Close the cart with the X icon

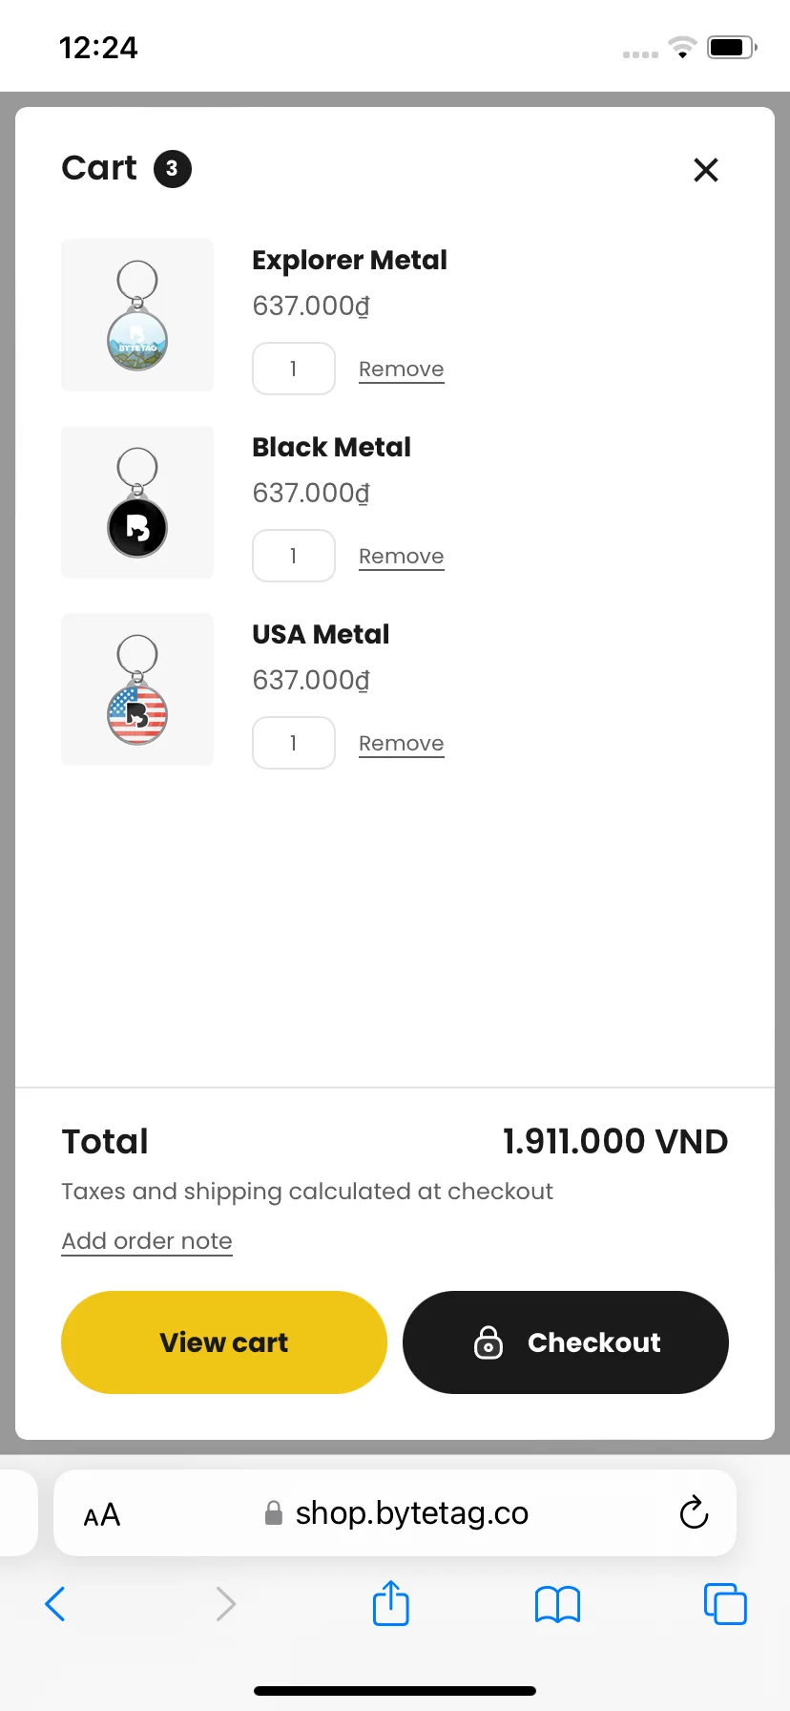point(705,170)
